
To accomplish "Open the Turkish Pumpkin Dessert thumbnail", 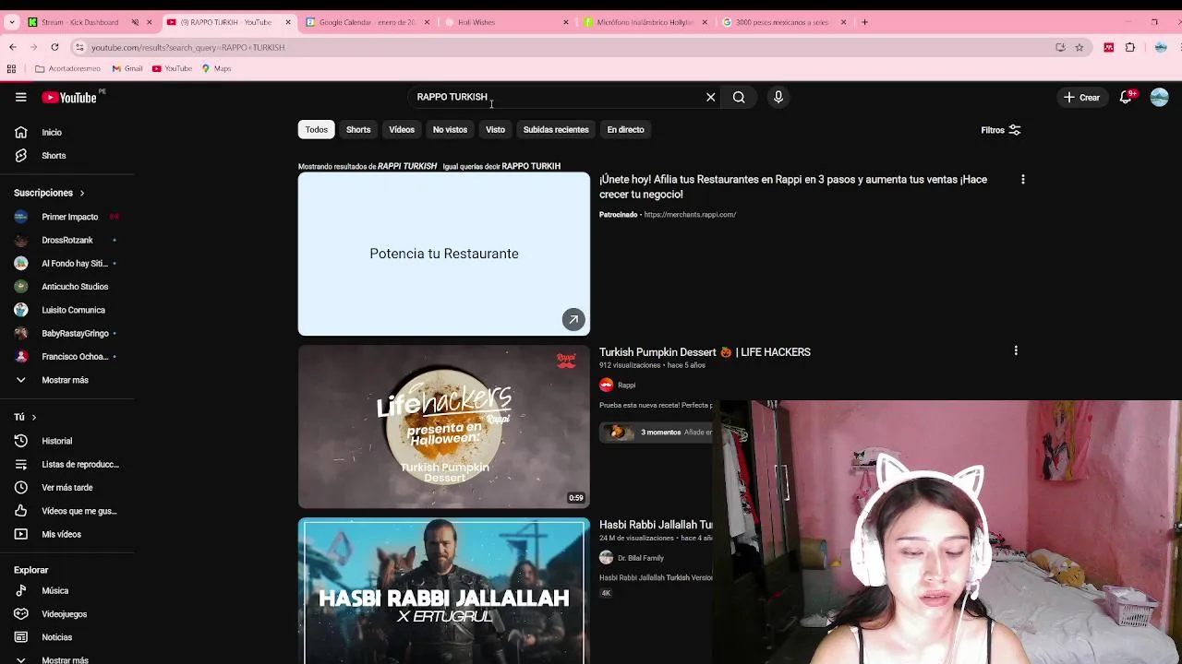I will pos(444,427).
